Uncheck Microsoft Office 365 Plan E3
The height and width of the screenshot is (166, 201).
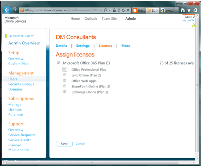tap(59, 63)
